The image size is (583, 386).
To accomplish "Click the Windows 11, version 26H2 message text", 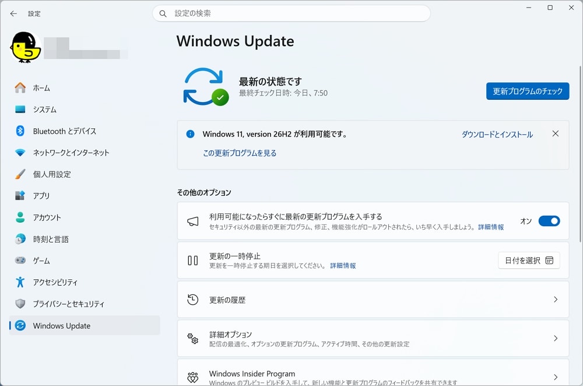I will (275, 134).
